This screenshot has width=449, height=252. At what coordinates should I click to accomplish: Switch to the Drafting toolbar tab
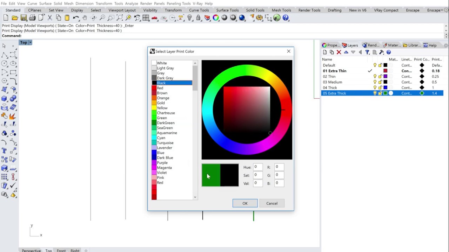pos(334,10)
